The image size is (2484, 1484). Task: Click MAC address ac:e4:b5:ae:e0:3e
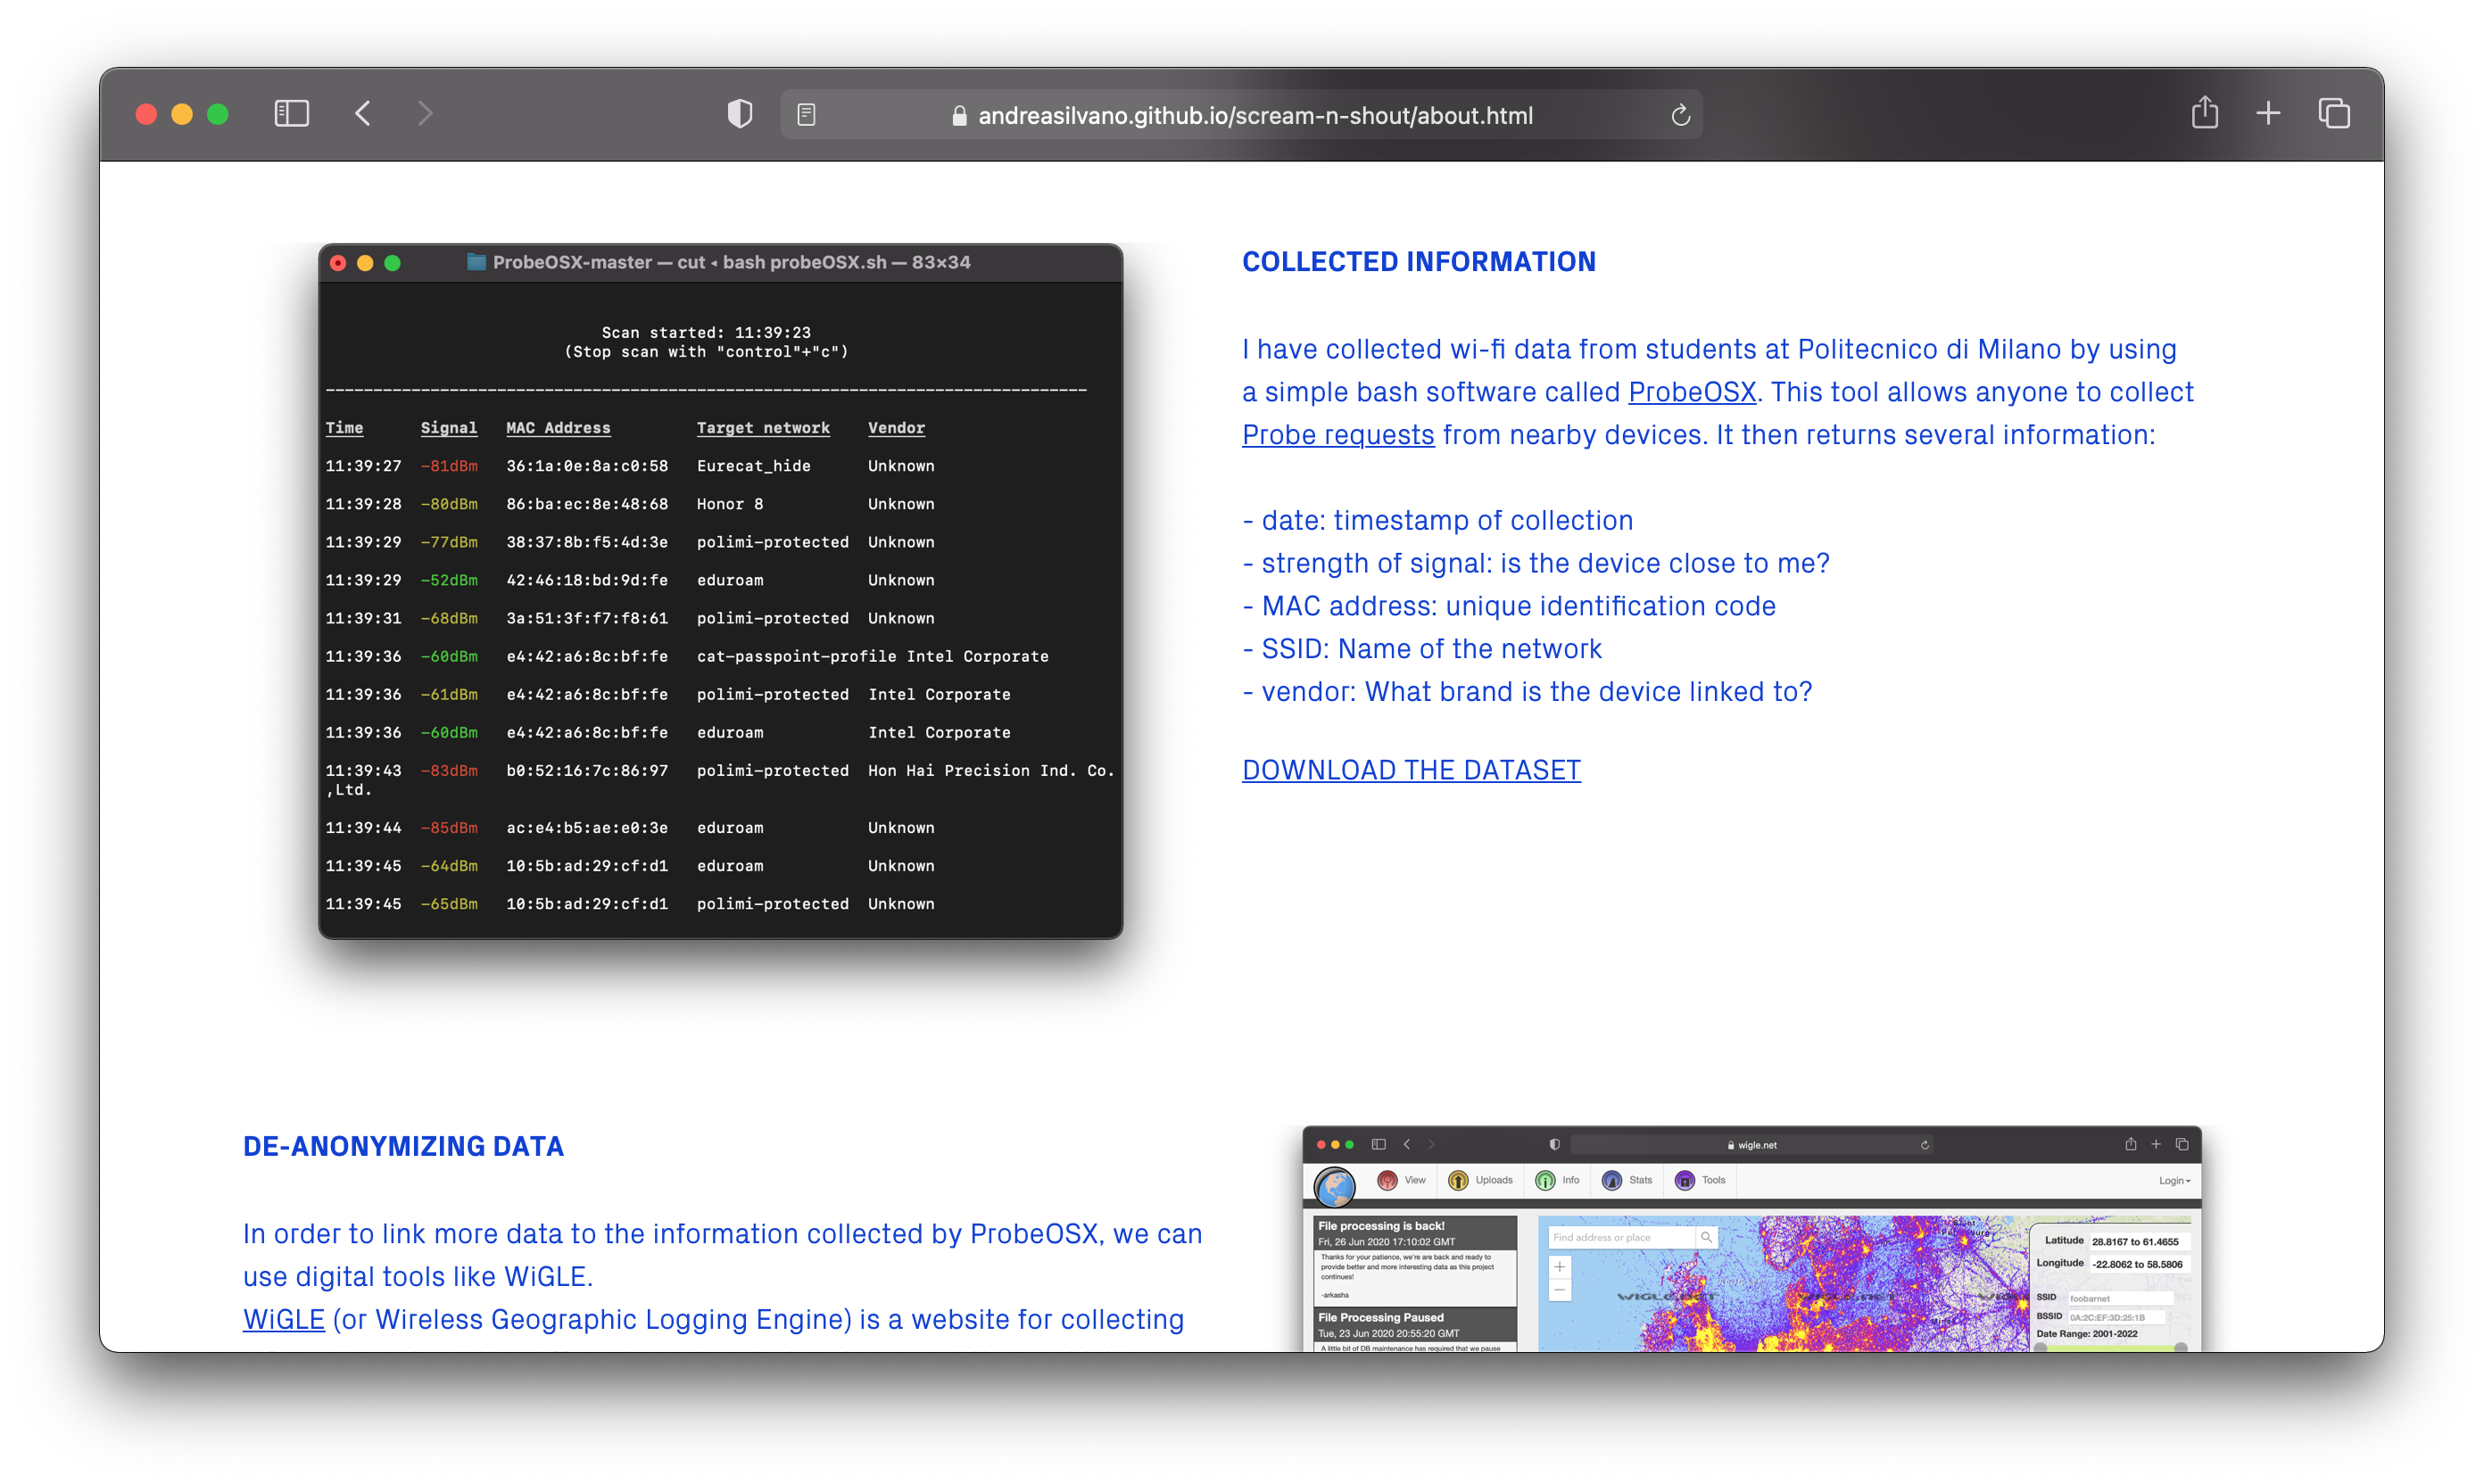tap(587, 828)
